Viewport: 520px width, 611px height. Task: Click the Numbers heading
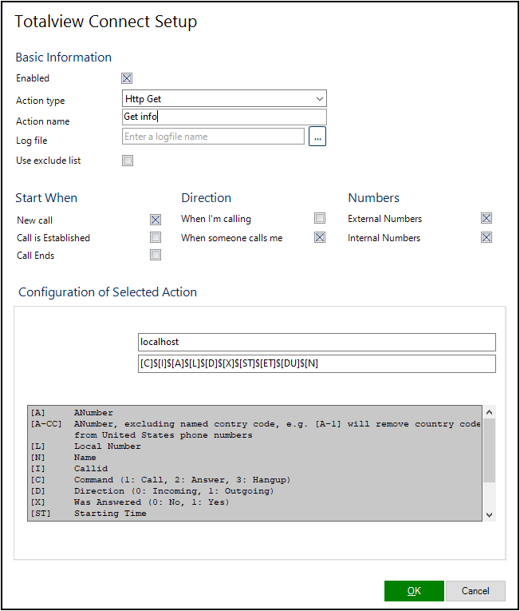coord(374,198)
